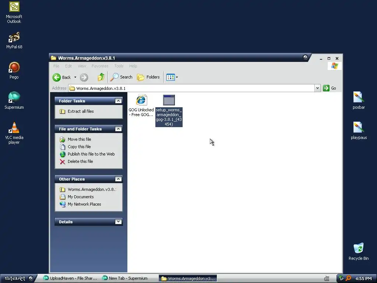
Task: Open the Edit menu
Action: pyautogui.click(x=68, y=66)
